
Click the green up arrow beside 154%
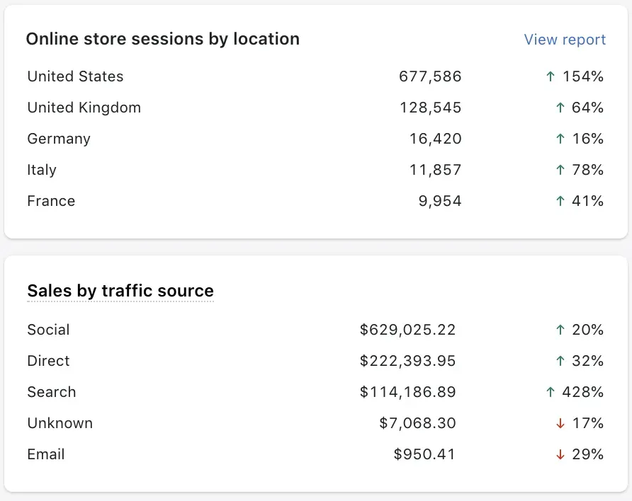tap(551, 76)
